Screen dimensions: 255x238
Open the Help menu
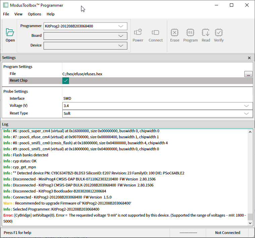click(51, 14)
